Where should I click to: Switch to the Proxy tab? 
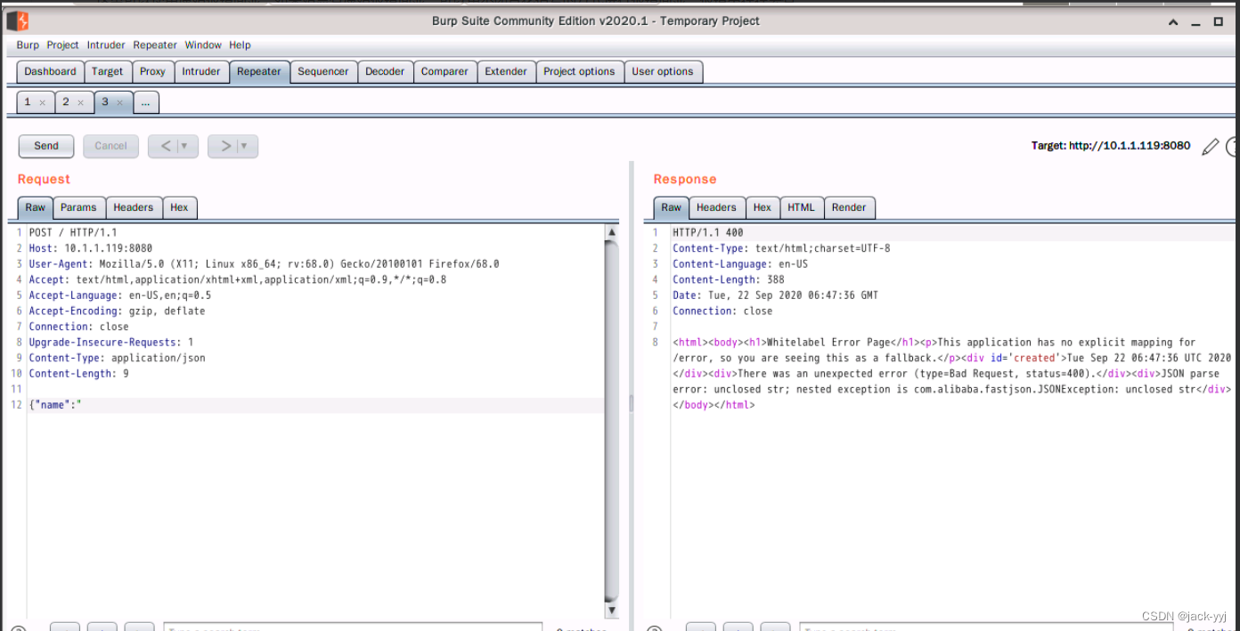(152, 72)
